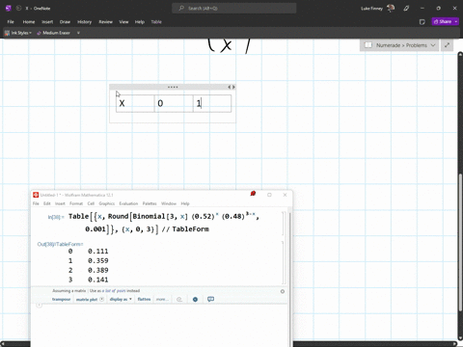463x347 pixels.
Task: Open Mathematica Format menu
Action: coord(76,203)
